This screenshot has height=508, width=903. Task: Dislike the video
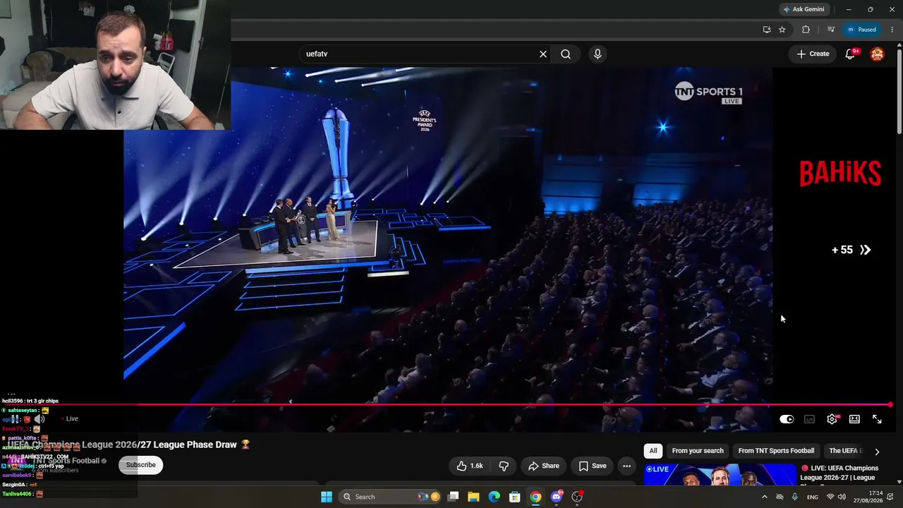click(504, 466)
